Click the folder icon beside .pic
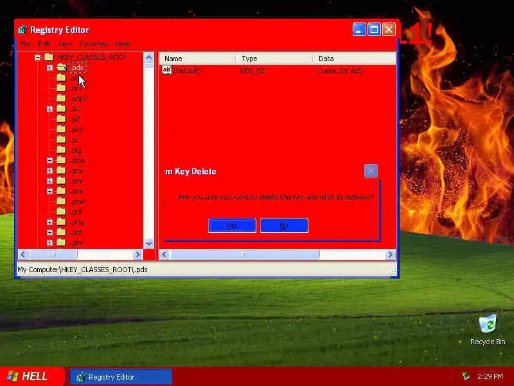 pyautogui.click(x=61, y=109)
